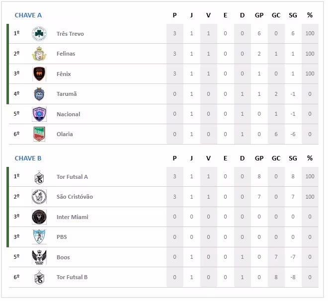Click the Boos team logo
Image resolution: width=328 pixels, height=301 pixels.
click(x=39, y=257)
